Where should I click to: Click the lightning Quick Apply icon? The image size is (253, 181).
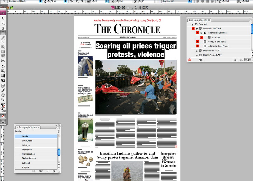tap(59, 131)
